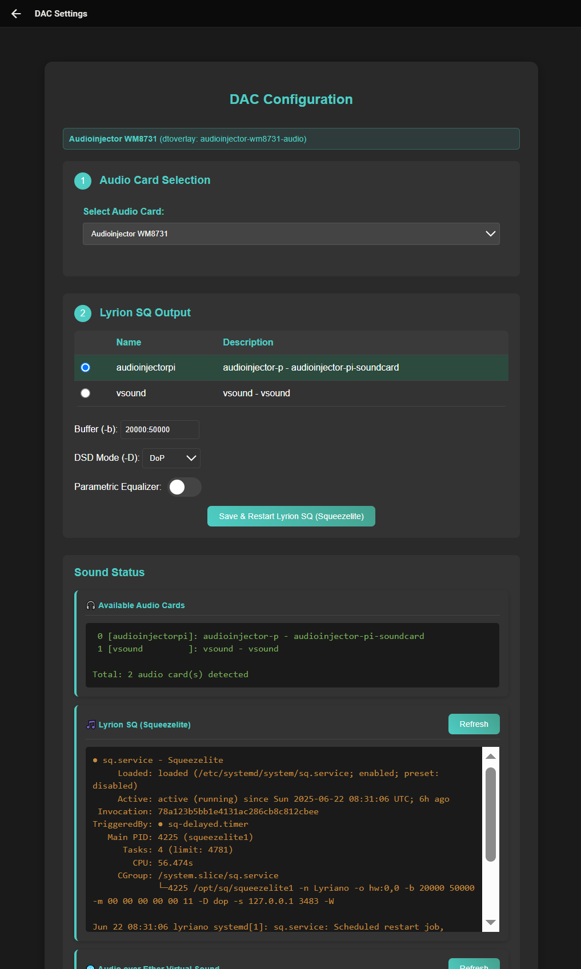Click the 'vsound' name cell
Viewport: 581px width, 969px height.
[131, 393]
